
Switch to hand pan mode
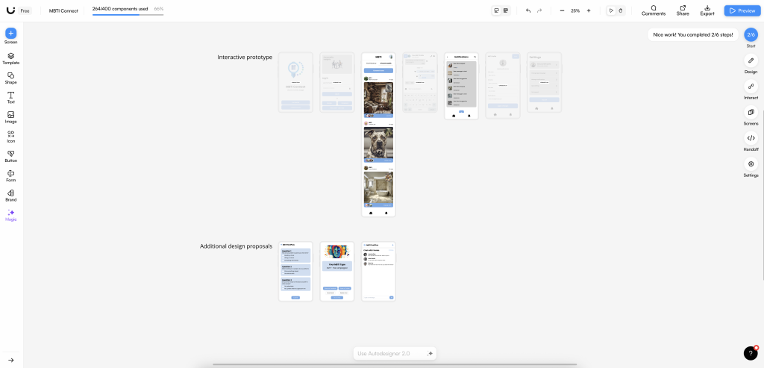point(620,10)
